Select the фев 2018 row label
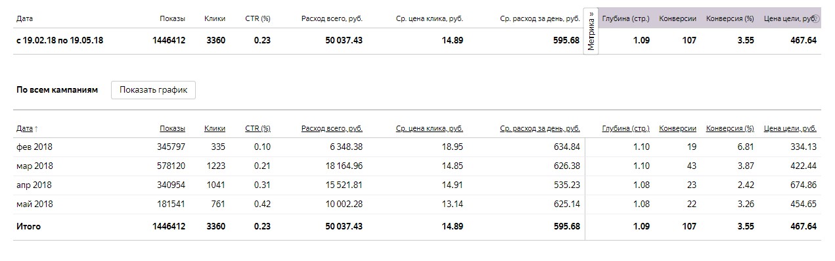Screen dimensions: 835x261 34,147
